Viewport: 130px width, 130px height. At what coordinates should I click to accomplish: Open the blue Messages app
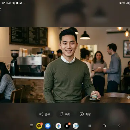(x=48, y=126)
